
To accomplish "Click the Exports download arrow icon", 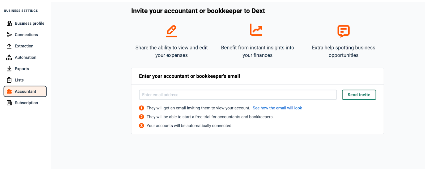I will coord(9,69).
